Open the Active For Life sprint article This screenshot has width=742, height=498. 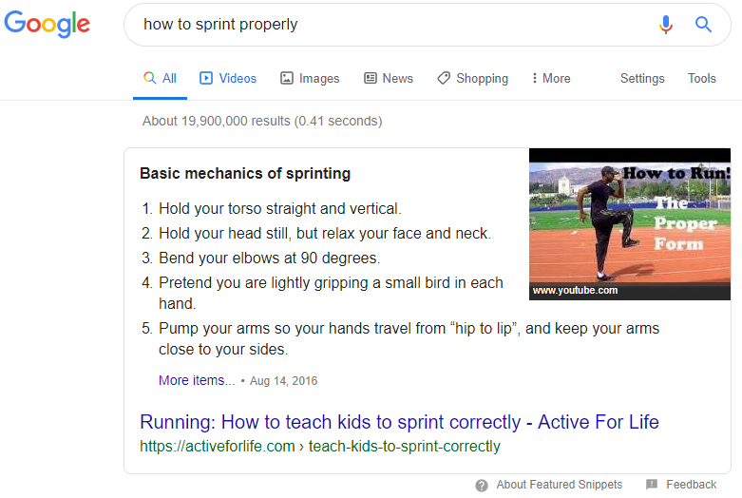click(x=399, y=422)
